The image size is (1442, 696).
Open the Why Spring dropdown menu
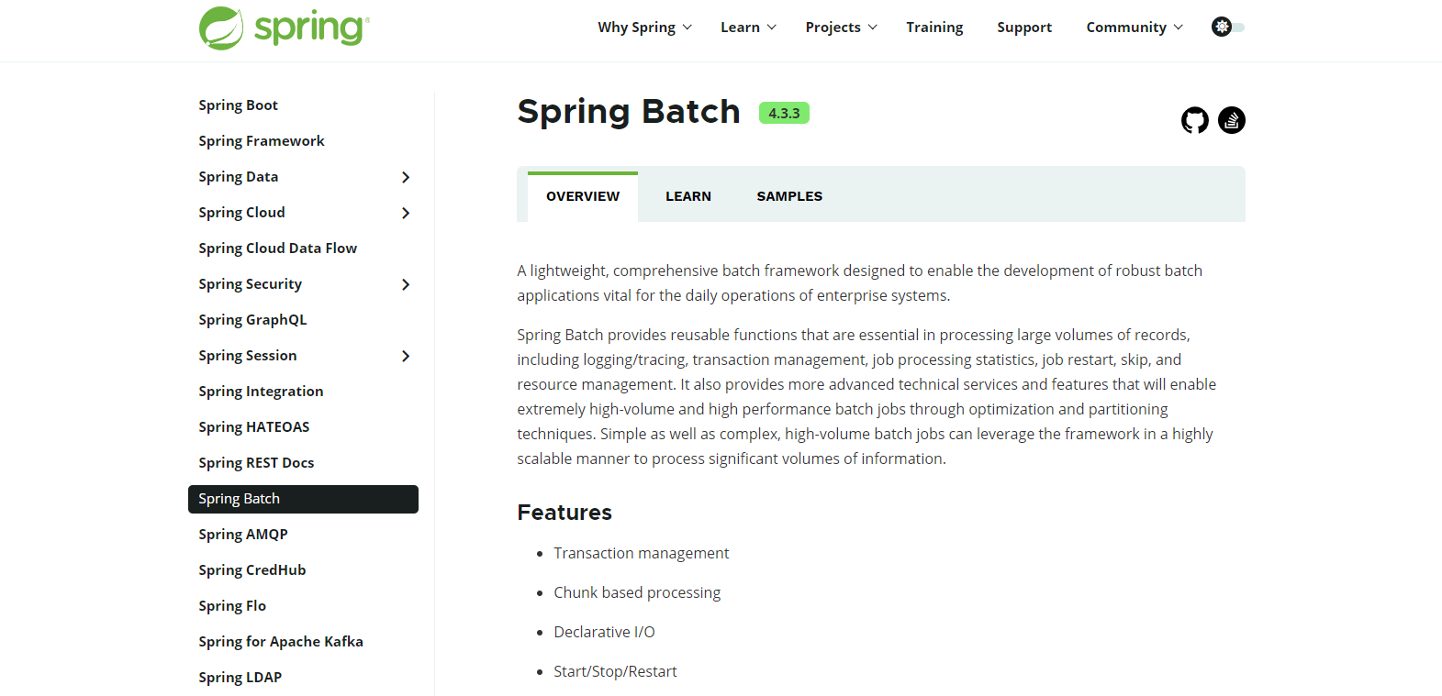644,28
